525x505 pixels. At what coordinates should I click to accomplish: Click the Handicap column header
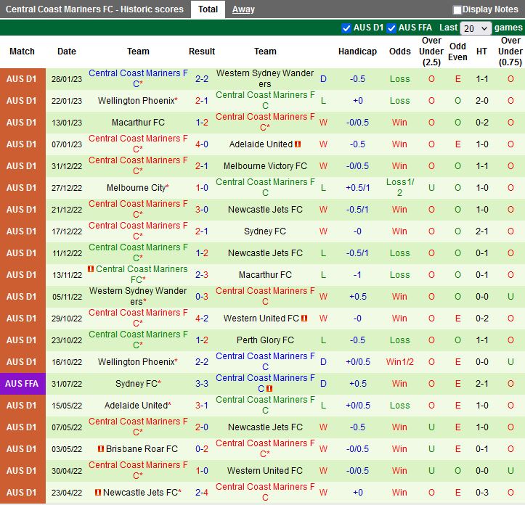tap(357, 52)
